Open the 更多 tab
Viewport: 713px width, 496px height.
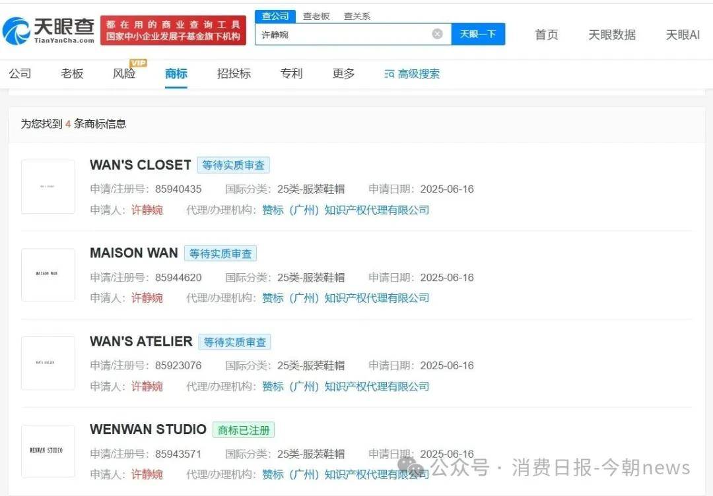[343, 74]
